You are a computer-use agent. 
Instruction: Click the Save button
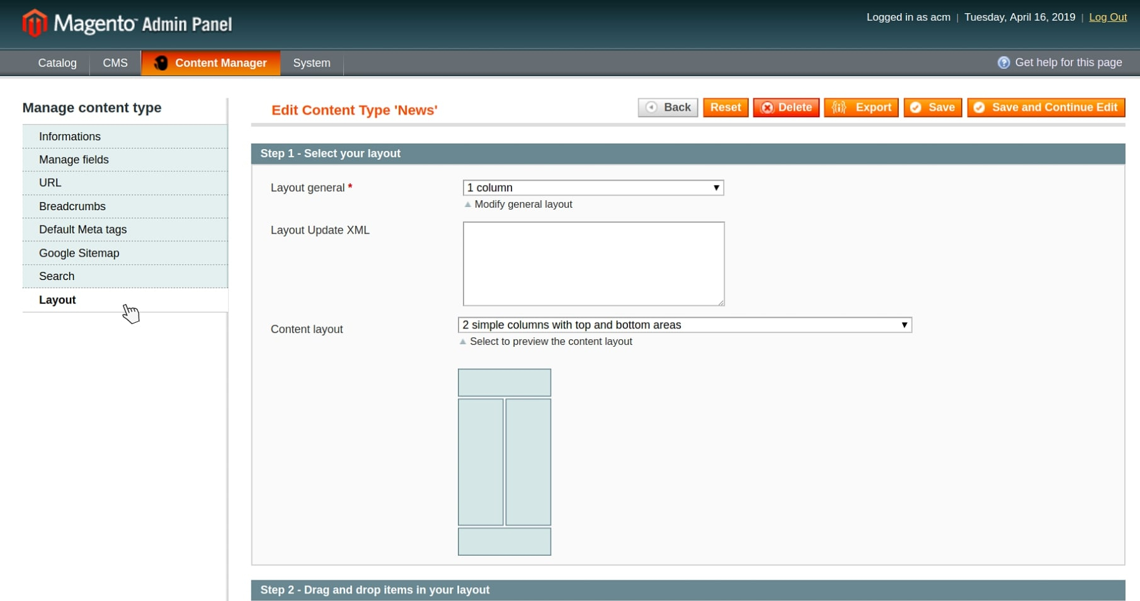[x=932, y=108]
